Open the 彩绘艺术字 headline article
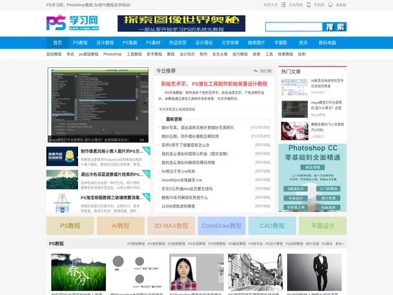This screenshot has width=393, height=295. pyautogui.click(x=214, y=84)
